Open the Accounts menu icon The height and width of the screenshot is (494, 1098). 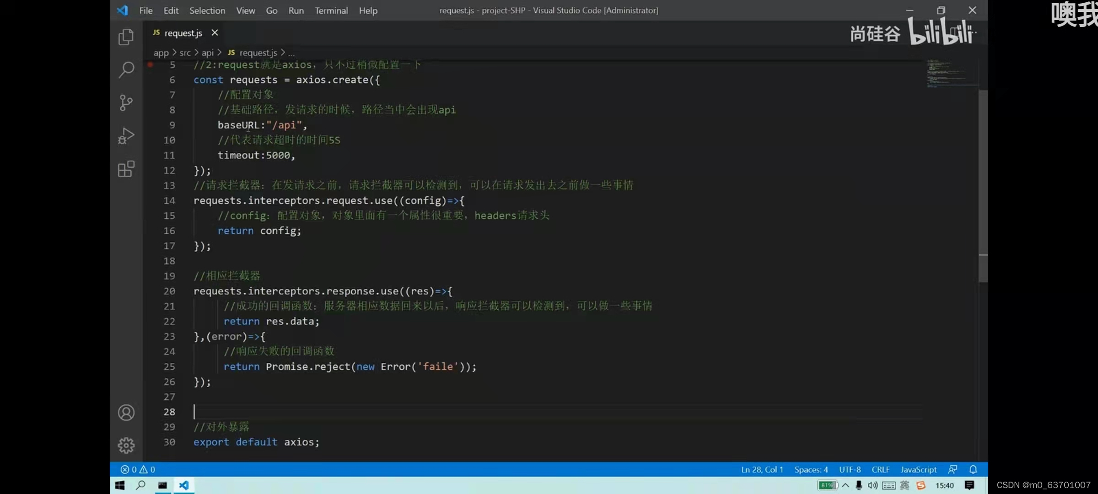[x=126, y=413]
